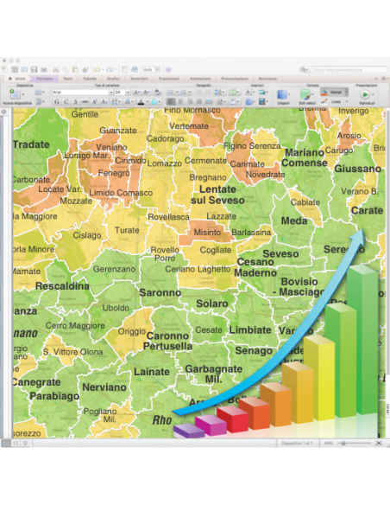Click the Undo arrow icon
The width and height of the screenshot is (390, 505).
point(97,69)
